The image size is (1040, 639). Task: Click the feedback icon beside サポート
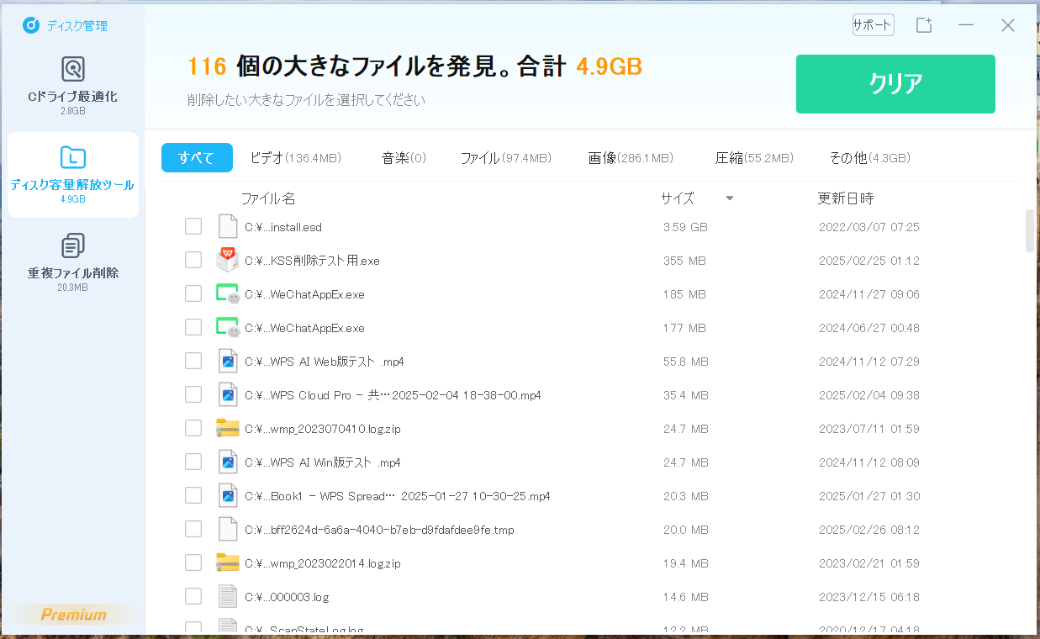coord(924,25)
